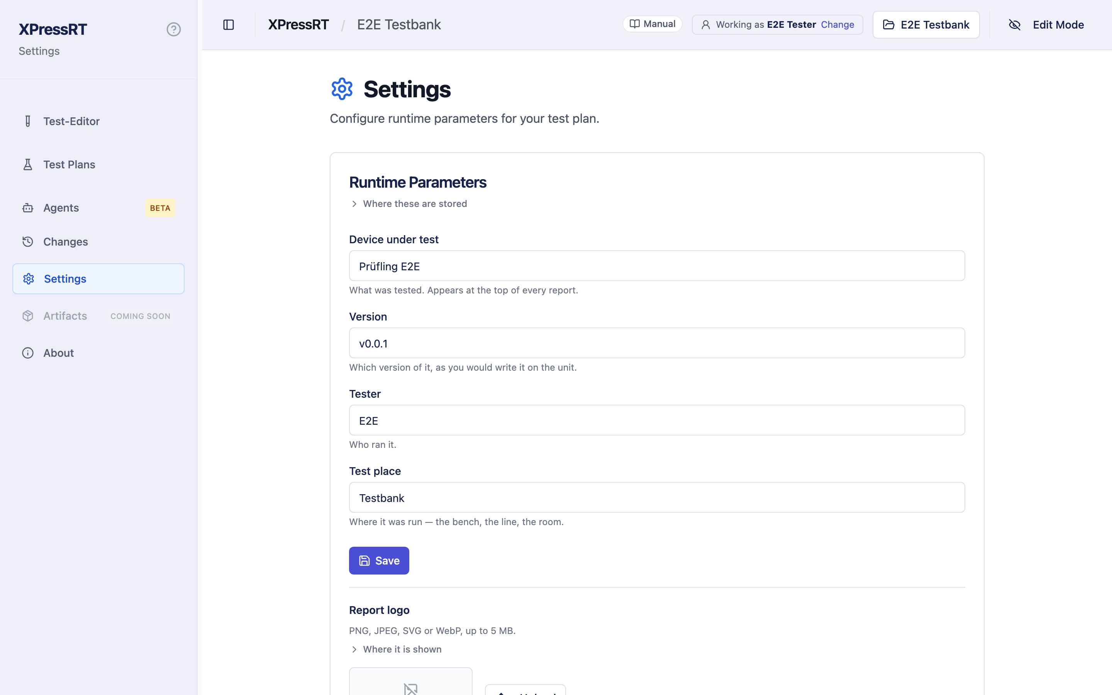The height and width of the screenshot is (695, 1112).
Task: Click the blue Settings gear icon in heading
Action: point(342,89)
